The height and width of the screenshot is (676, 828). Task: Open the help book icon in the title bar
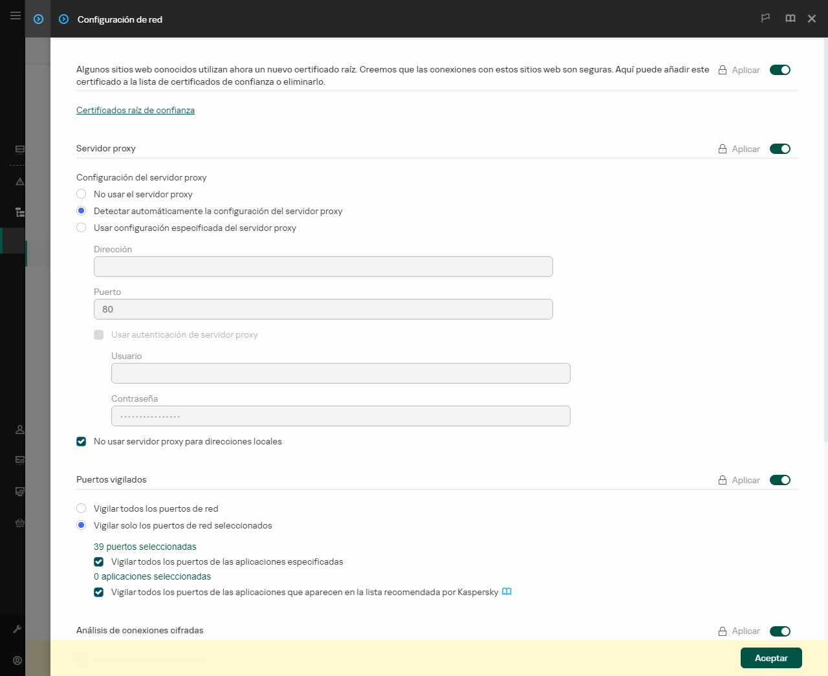(790, 18)
